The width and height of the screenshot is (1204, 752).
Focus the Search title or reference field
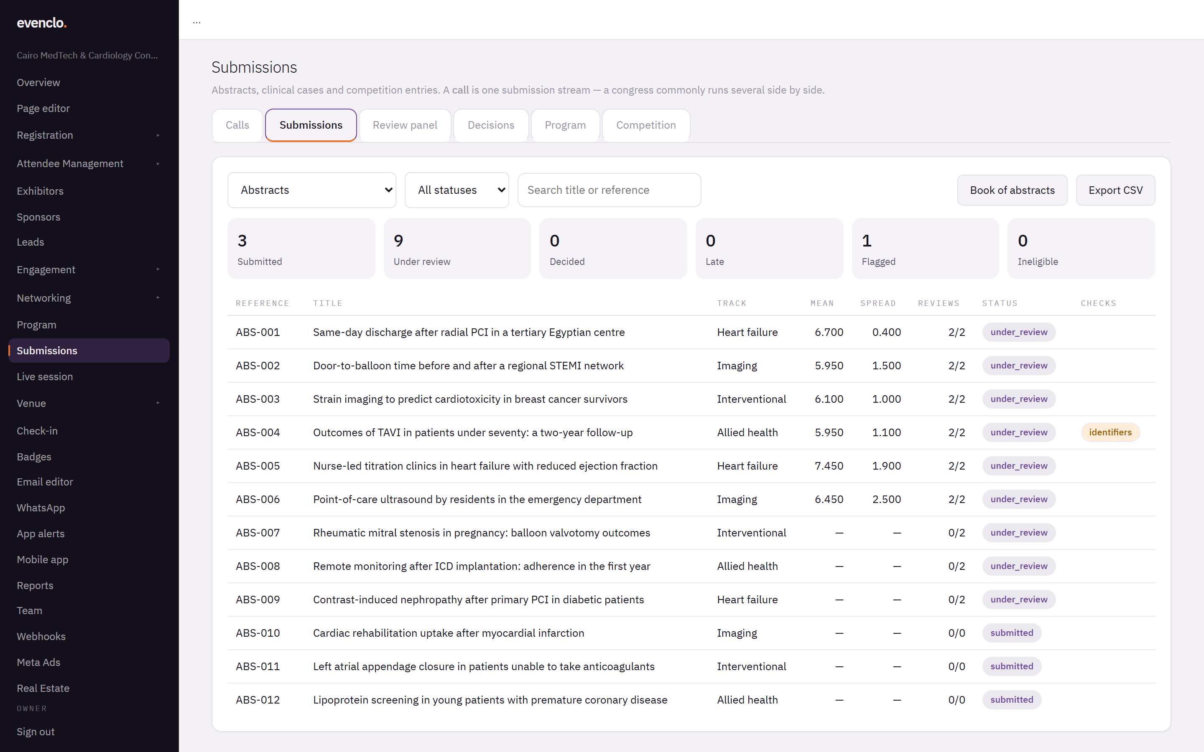point(609,190)
